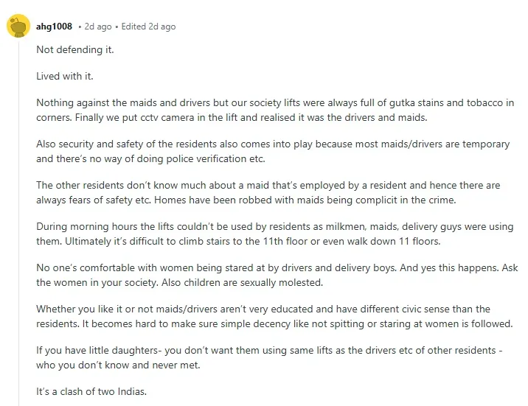Click the line about climbing to the 11th floor
Viewport: 528px width, 406px height.
point(238,242)
